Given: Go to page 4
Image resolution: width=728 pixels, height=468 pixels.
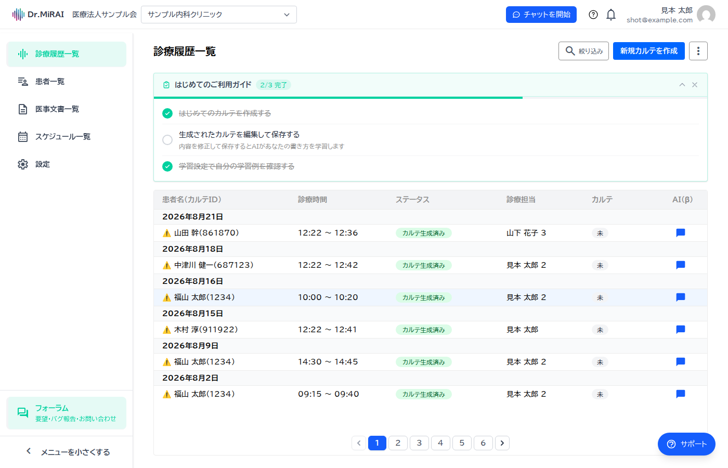Looking at the screenshot, I should point(440,443).
